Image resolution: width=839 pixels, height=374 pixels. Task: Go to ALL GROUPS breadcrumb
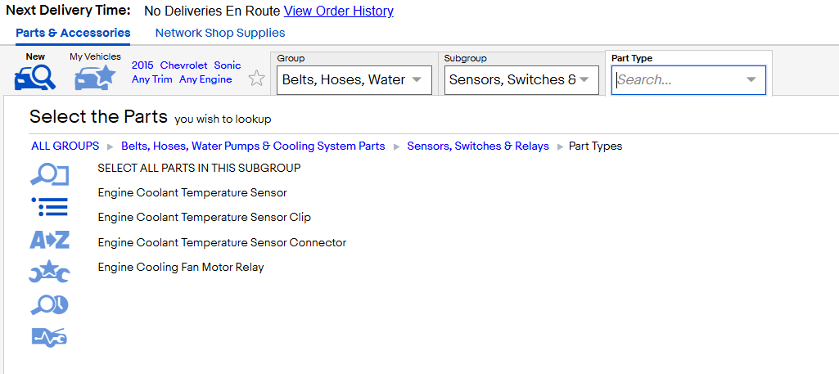click(65, 146)
